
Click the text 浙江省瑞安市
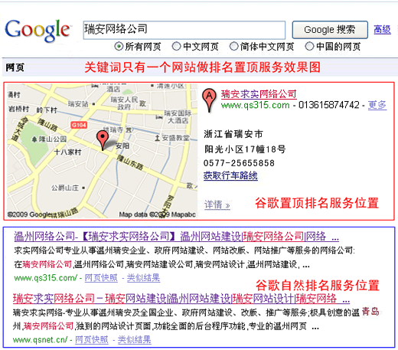233,134
